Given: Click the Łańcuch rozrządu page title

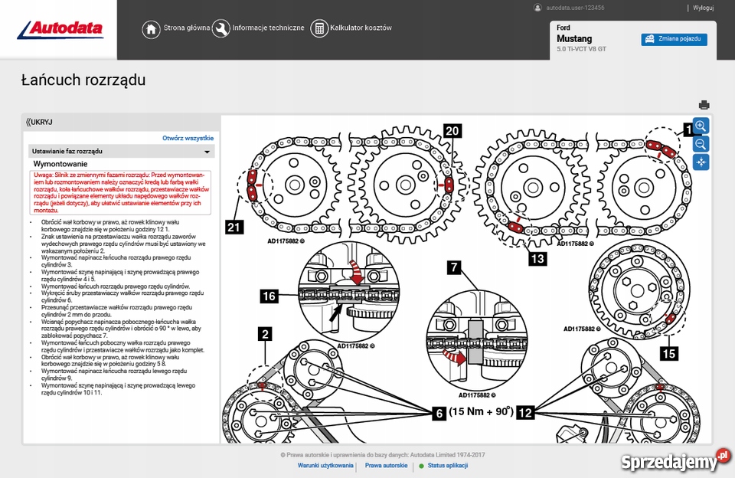Looking at the screenshot, I should pos(83,80).
